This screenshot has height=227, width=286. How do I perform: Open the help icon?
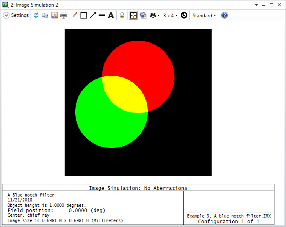(x=225, y=15)
